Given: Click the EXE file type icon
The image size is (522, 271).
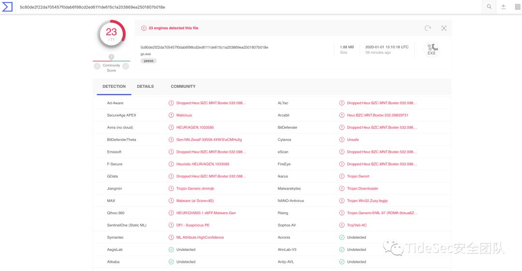Looking at the screenshot, I should [432, 50].
